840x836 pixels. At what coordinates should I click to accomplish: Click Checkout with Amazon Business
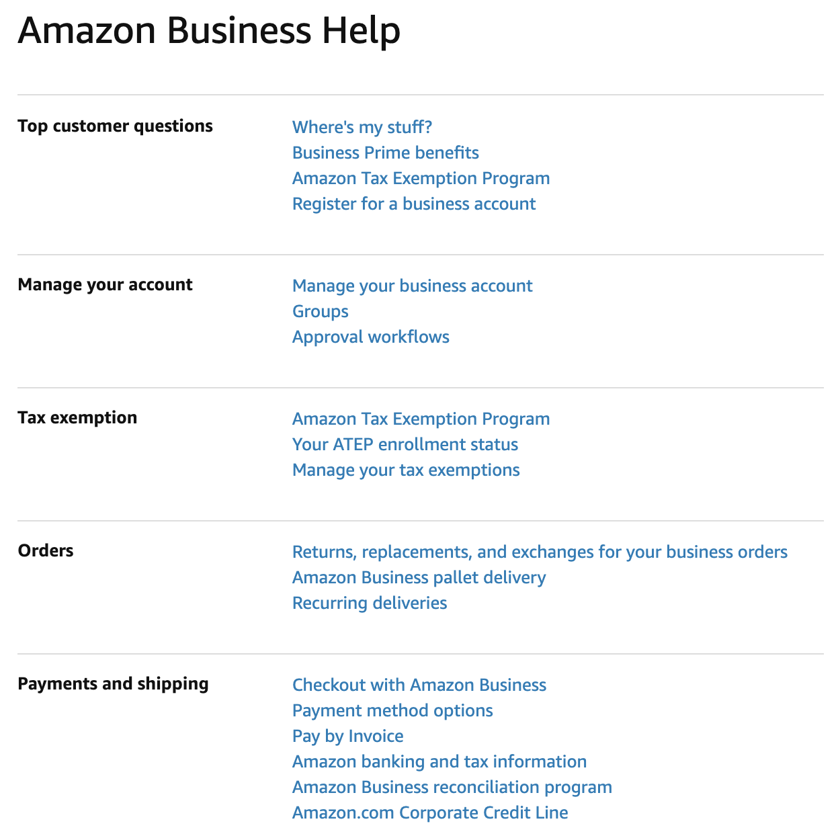tap(419, 685)
